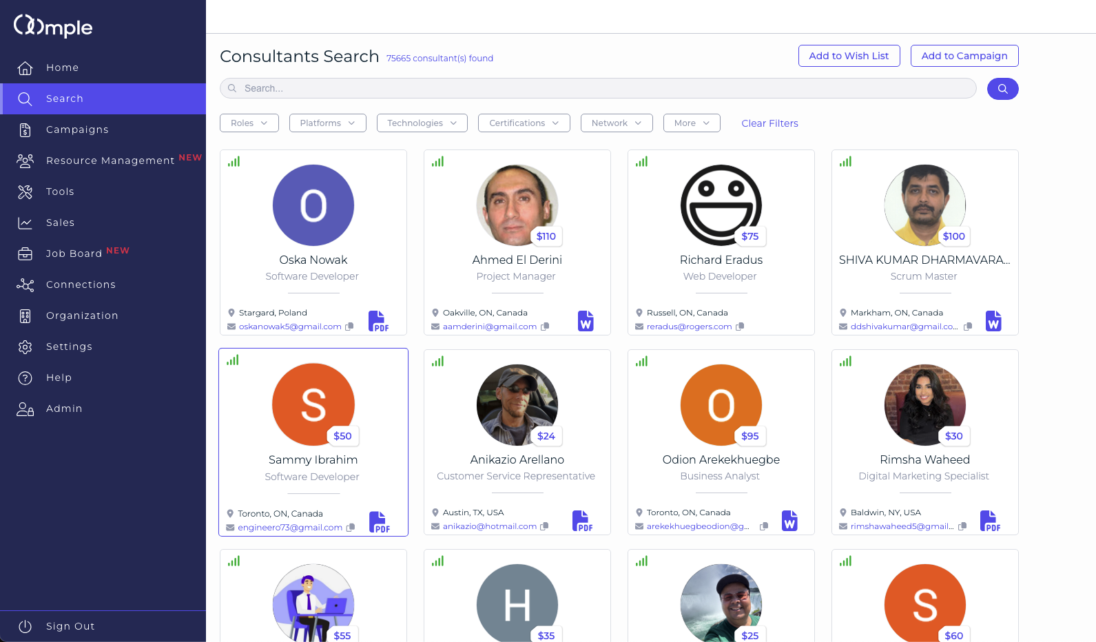Open the Technologies filter dropdown
1096x642 pixels.
(422, 123)
